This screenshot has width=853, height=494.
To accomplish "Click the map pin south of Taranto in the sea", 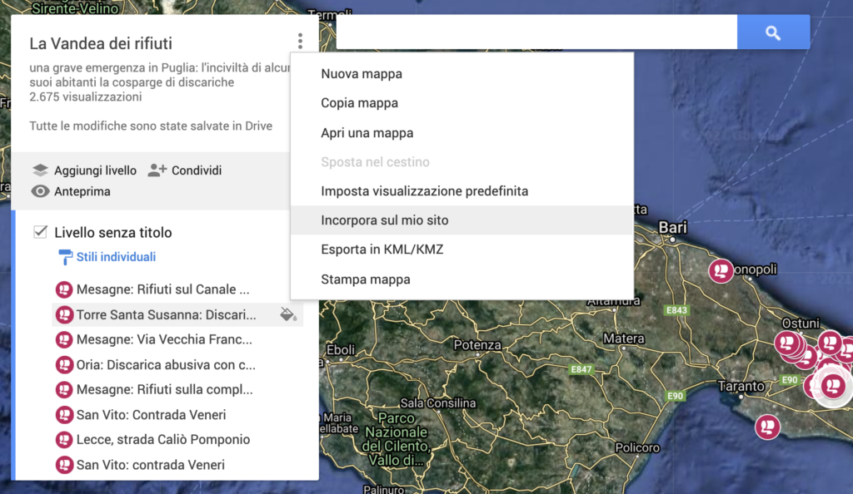I will coord(767,427).
